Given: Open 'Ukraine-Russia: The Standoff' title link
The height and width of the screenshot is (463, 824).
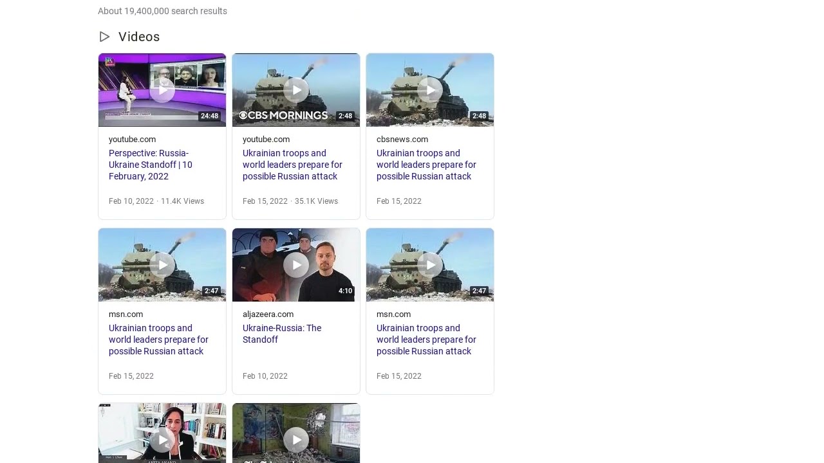Looking at the screenshot, I should [282, 334].
